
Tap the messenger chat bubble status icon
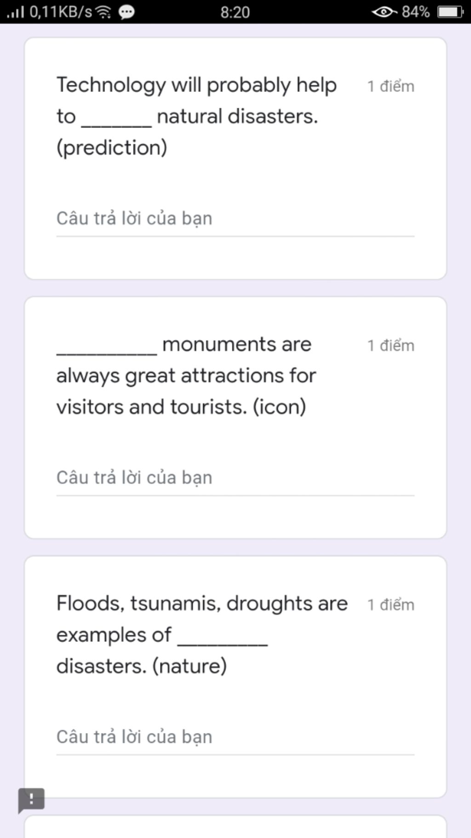point(126,12)
